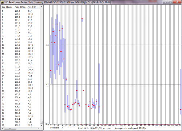Select the row with rate 680,8
Screen dimensions: 182x131
click(20, 113)
